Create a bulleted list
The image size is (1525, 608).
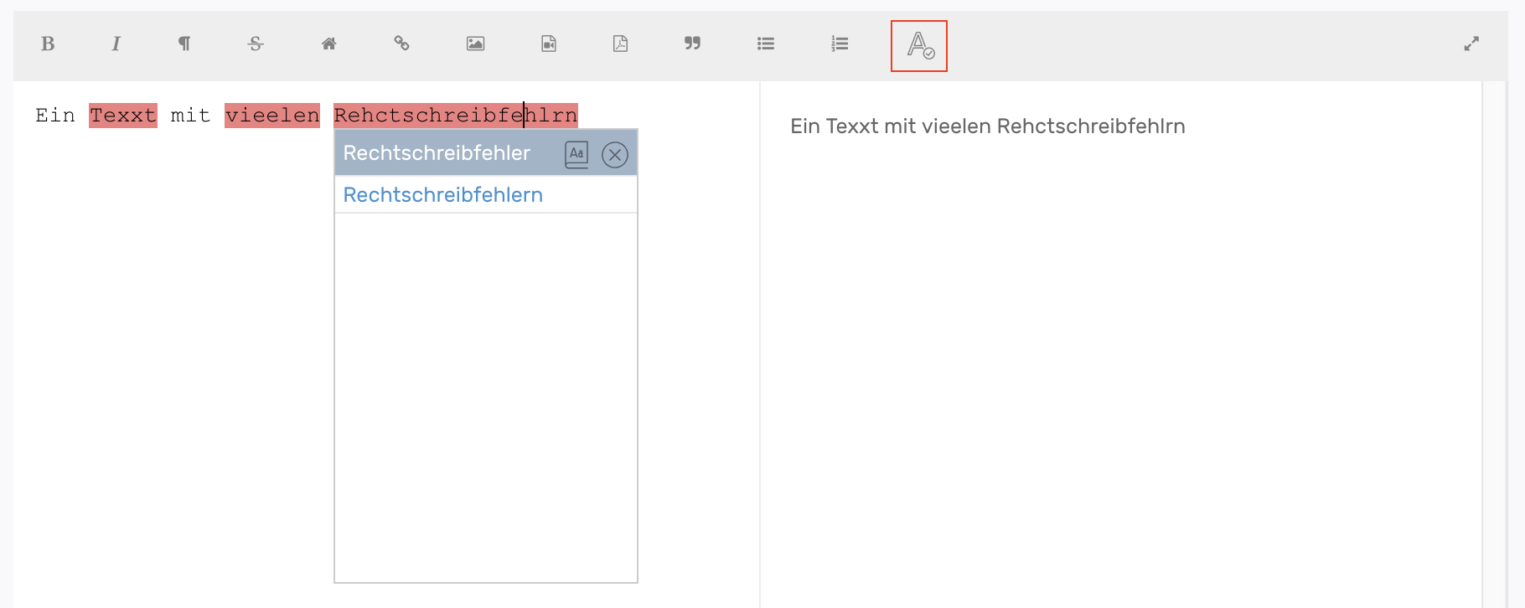pos(765,44)
